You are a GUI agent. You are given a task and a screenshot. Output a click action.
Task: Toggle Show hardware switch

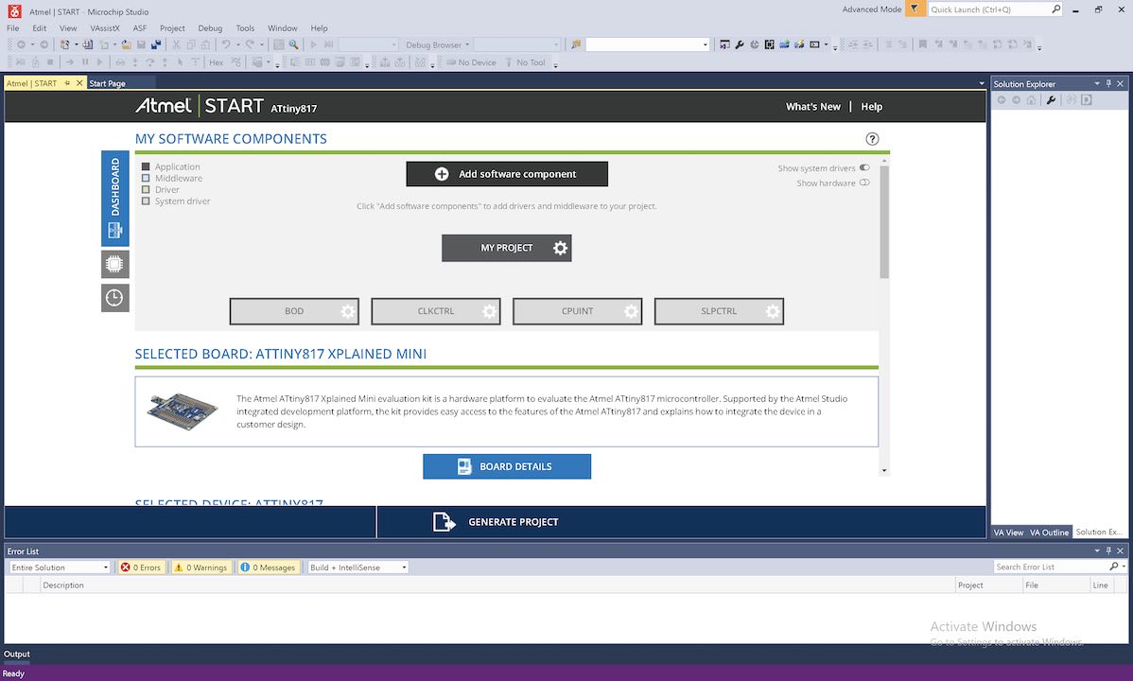(864, 183)
